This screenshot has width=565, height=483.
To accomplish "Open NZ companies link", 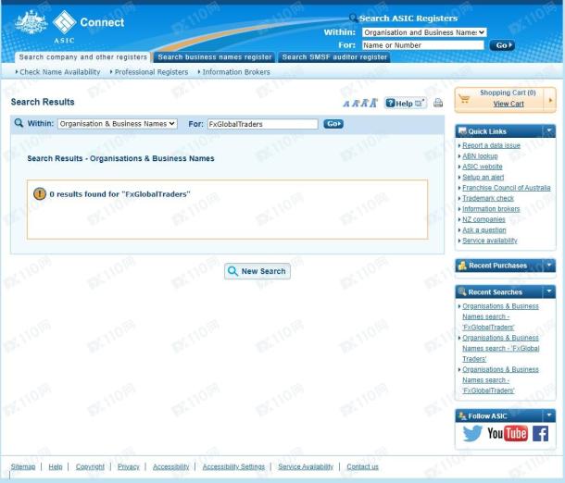I will [483, 219].
